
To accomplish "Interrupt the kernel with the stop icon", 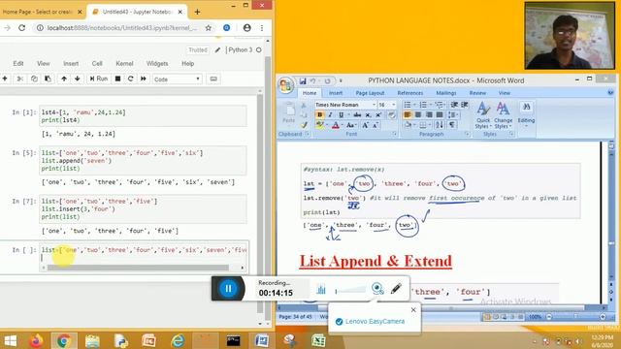I will point(117,79).
